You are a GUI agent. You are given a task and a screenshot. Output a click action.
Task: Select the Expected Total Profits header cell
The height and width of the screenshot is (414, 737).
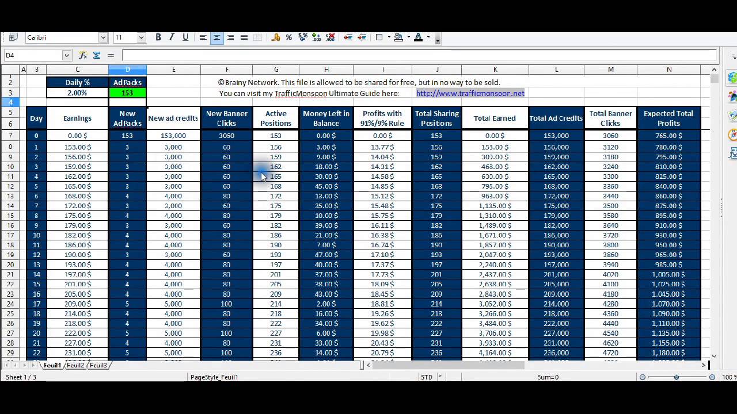click(669, 118)
